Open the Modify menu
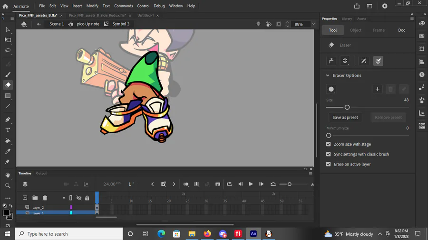The image size is (428, 240). tap(92, 6)
